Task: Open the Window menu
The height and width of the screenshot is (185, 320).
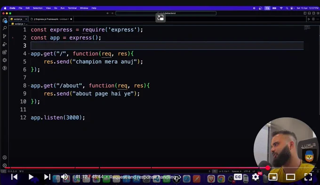Action: 84,8
